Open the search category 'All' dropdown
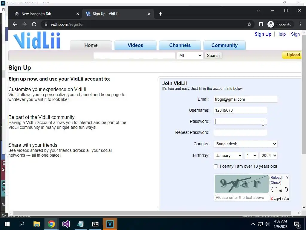Image resolution: width=306 pixels, height=230 pixels. pyautogui.click(x=190, y=55)
